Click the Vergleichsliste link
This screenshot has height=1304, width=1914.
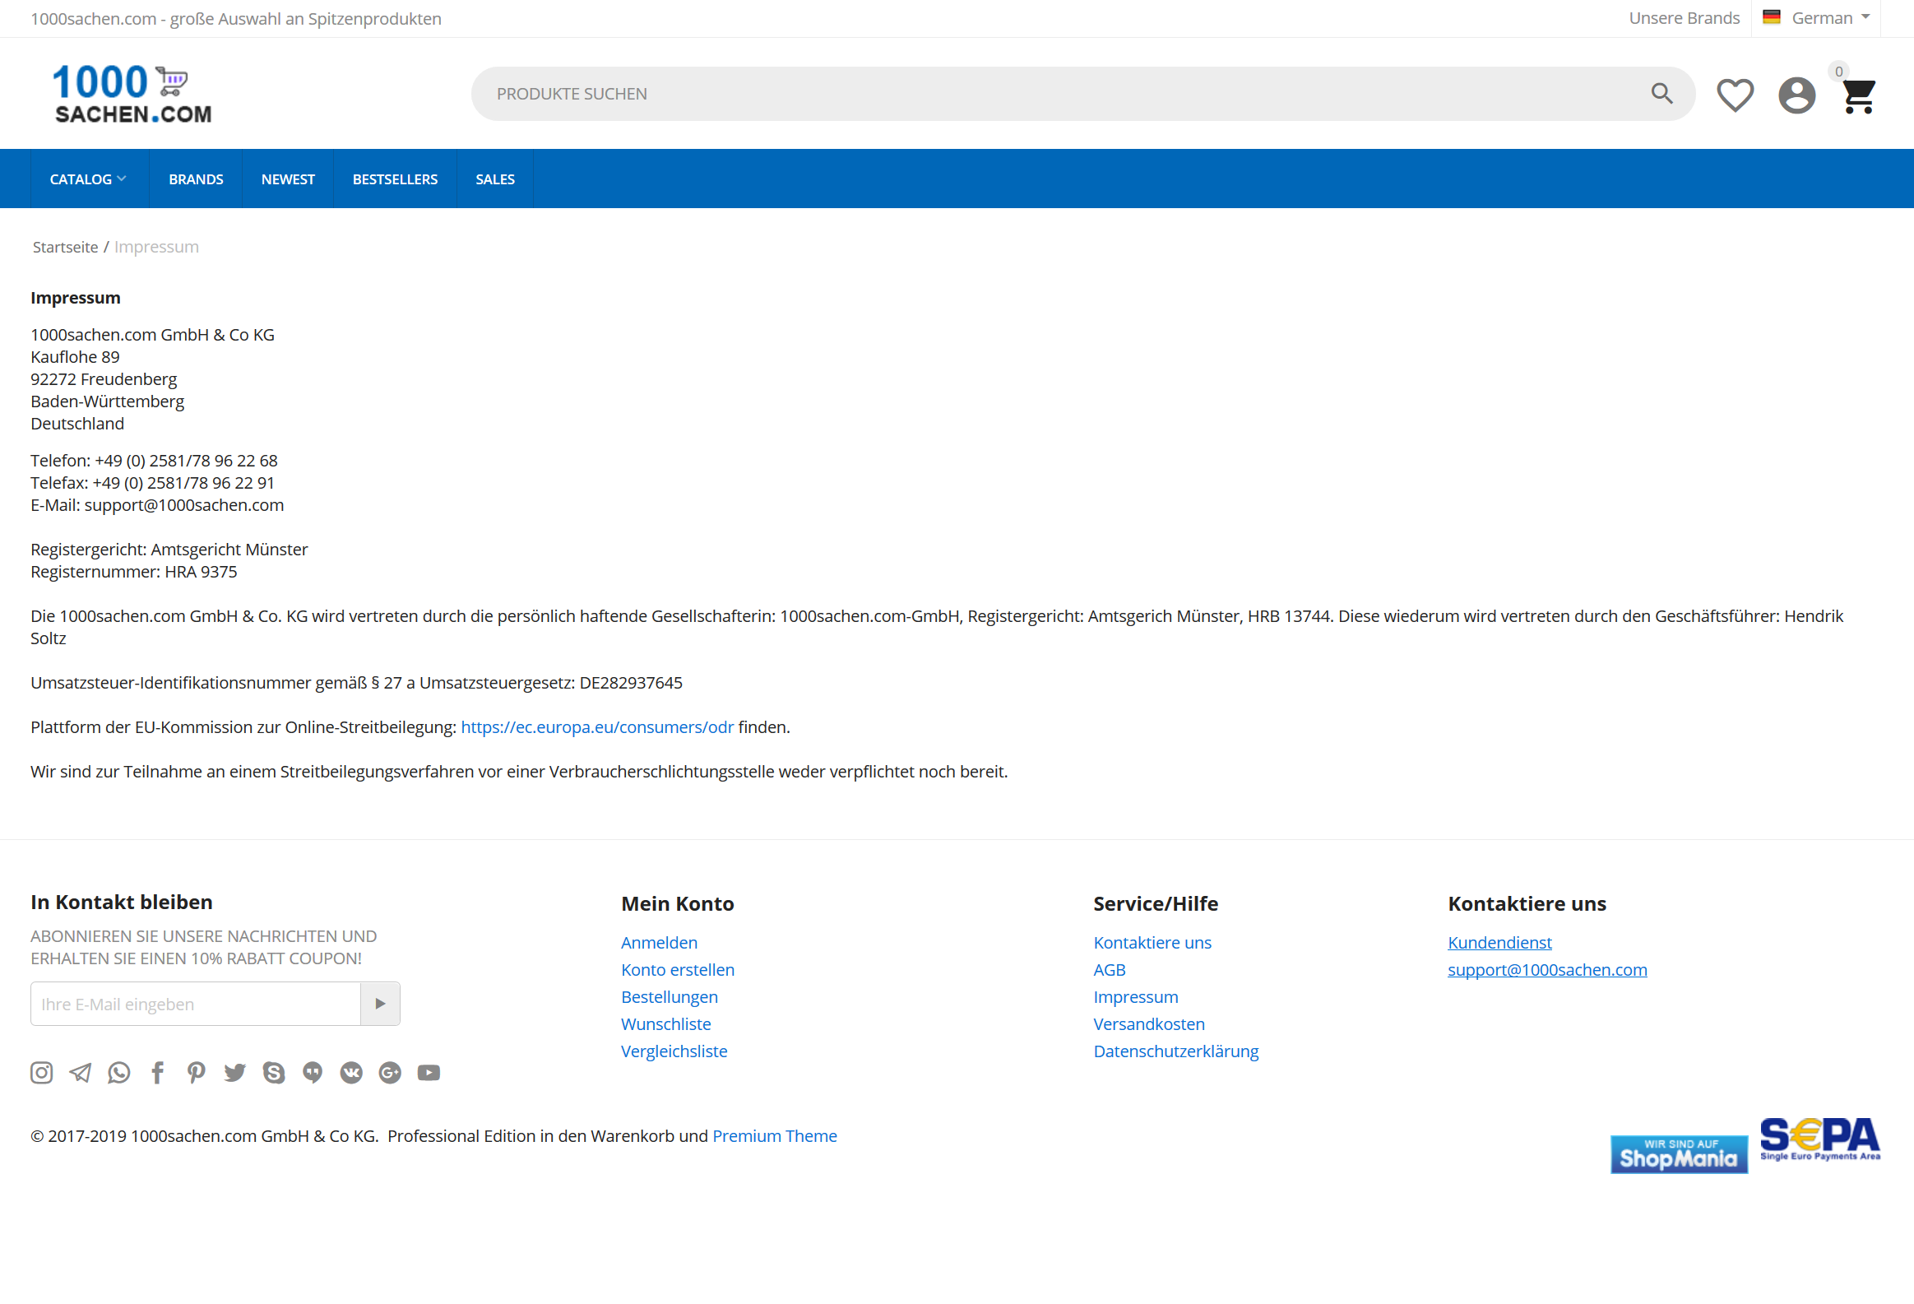pos(674,1051)
